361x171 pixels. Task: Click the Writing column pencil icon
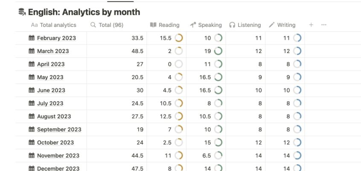click(x=272, y=25)
